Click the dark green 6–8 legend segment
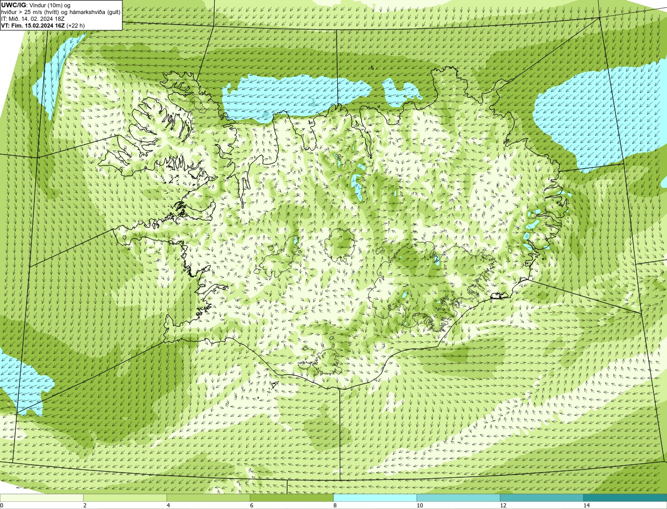The width and height of the screenshot is (667, 509). pos(292,498)
